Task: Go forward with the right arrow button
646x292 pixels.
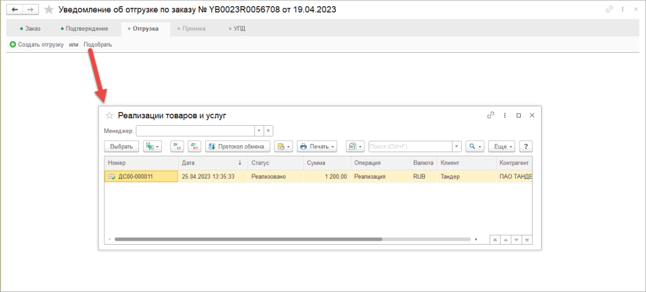Action: 31,10
